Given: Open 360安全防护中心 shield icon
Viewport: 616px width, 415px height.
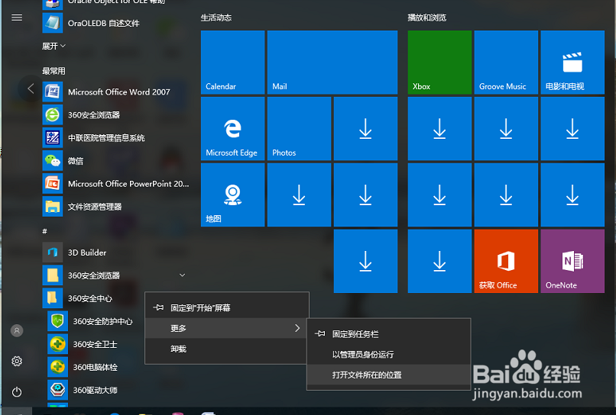Looking at the screenshot, I should (x=57, y=321).
